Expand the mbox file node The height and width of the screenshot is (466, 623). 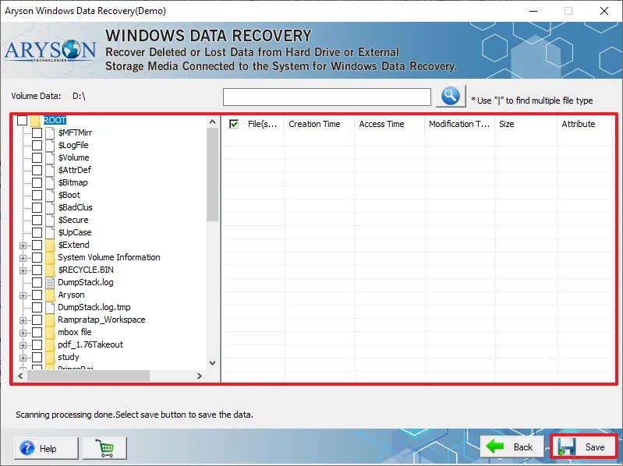pyautogui.click(x=23, y=333)
